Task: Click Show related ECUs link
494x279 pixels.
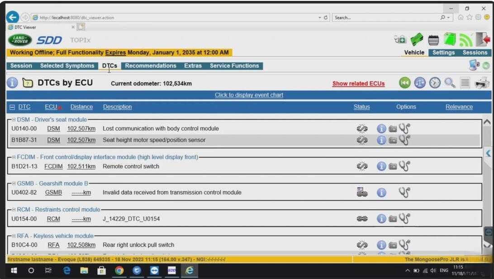Action: coord(358,84)
